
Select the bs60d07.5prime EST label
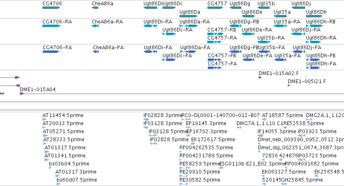click(x=77, y=180)
